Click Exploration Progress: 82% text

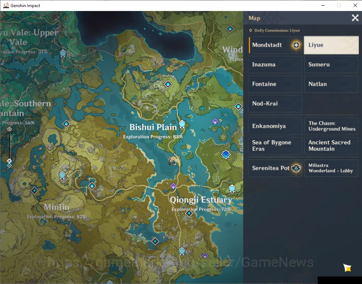57,217
